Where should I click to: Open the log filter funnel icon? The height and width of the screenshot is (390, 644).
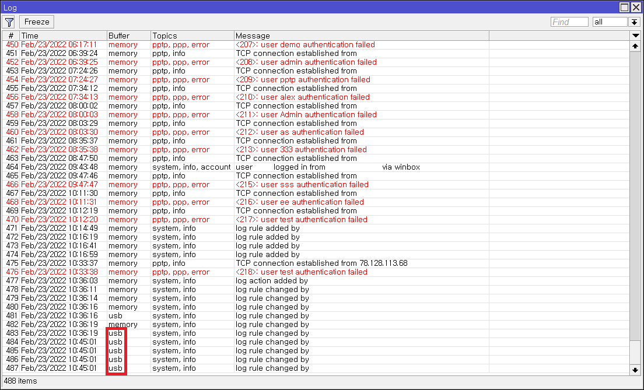9,22
